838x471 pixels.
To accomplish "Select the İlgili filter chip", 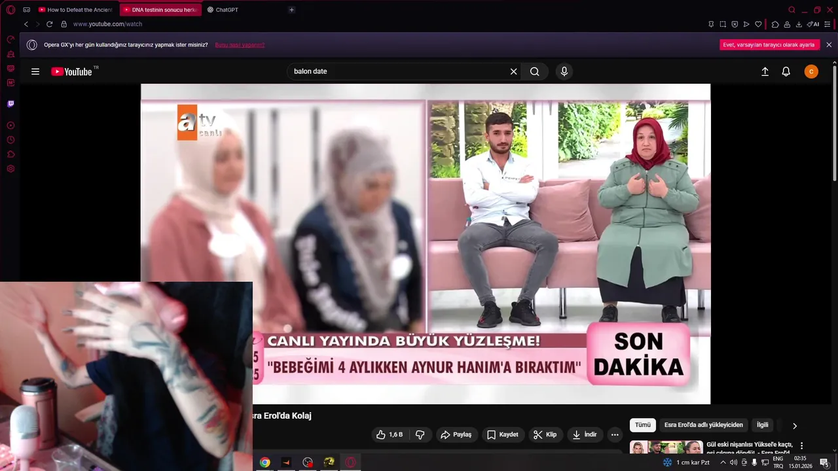I will (x=763, y=425).
